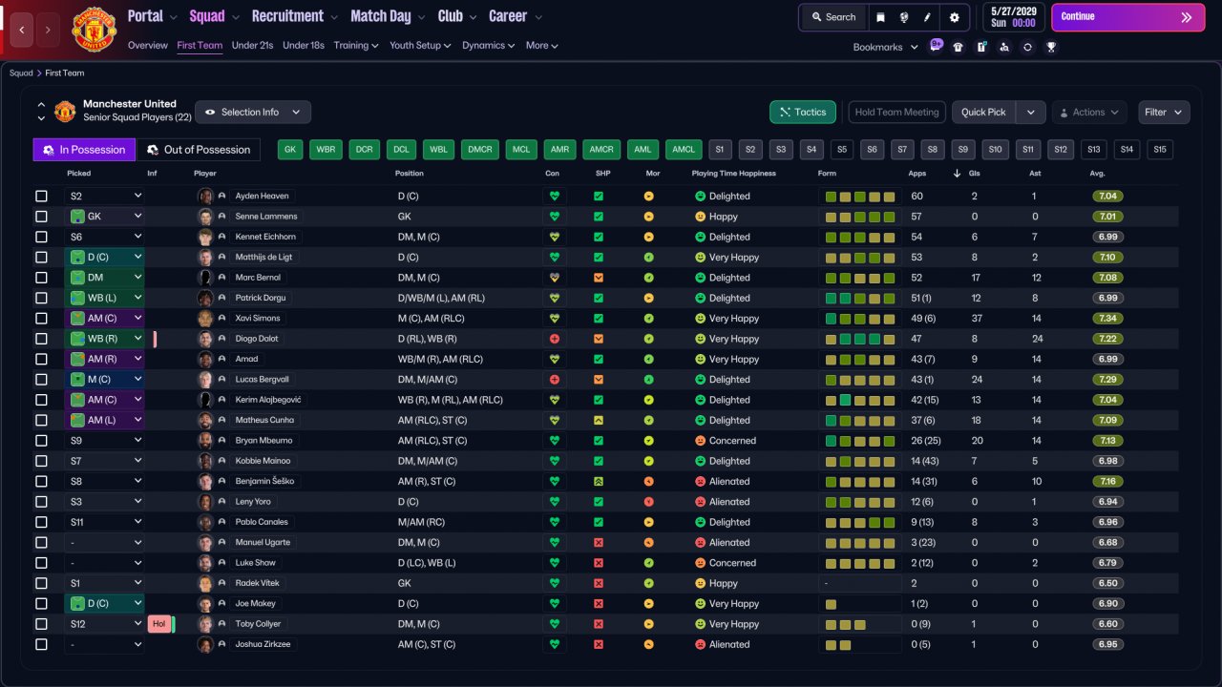Viewport: 1222px width, 687px height.
Task: Check the box beside Lucas Bergvall
Action: (x=41, y=380)
